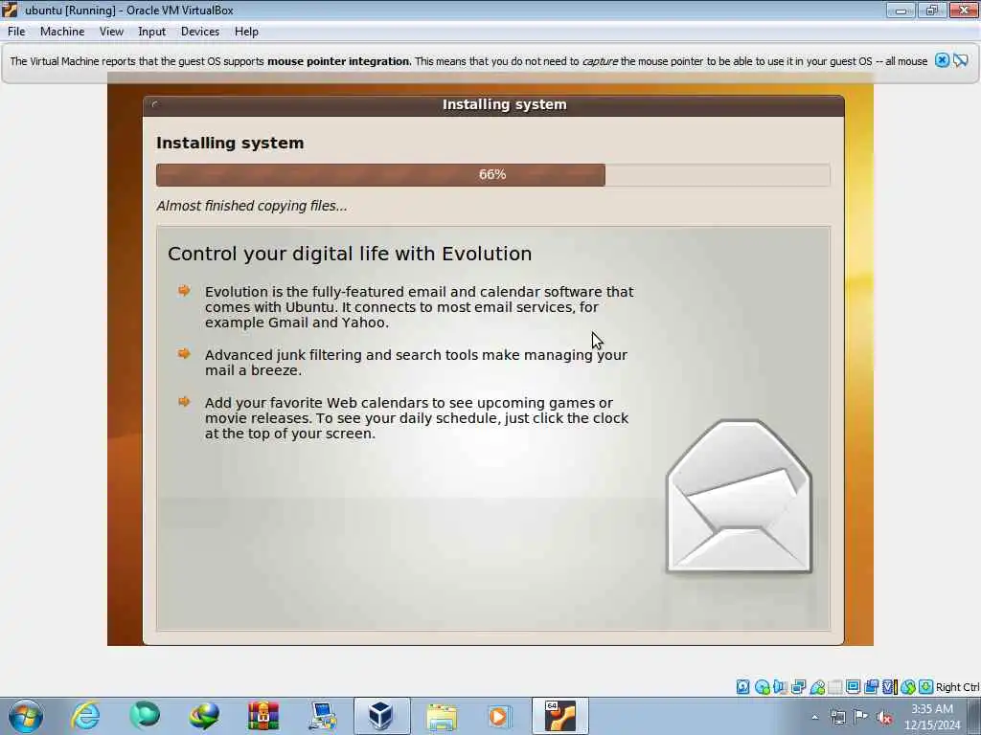Screen dimensions: 981x735
Task: Click the recording status bar icon
Action: 871,687
